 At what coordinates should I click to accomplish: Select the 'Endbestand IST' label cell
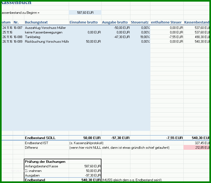pos(47,143)
